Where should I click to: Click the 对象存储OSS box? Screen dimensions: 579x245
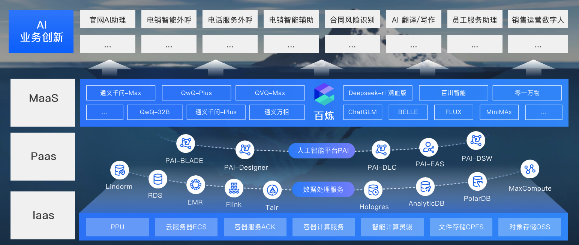click(529, 227)
